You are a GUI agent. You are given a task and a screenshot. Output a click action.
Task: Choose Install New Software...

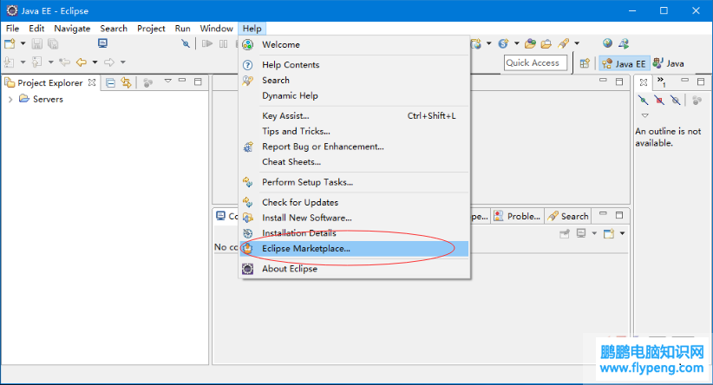coord(354,218)
